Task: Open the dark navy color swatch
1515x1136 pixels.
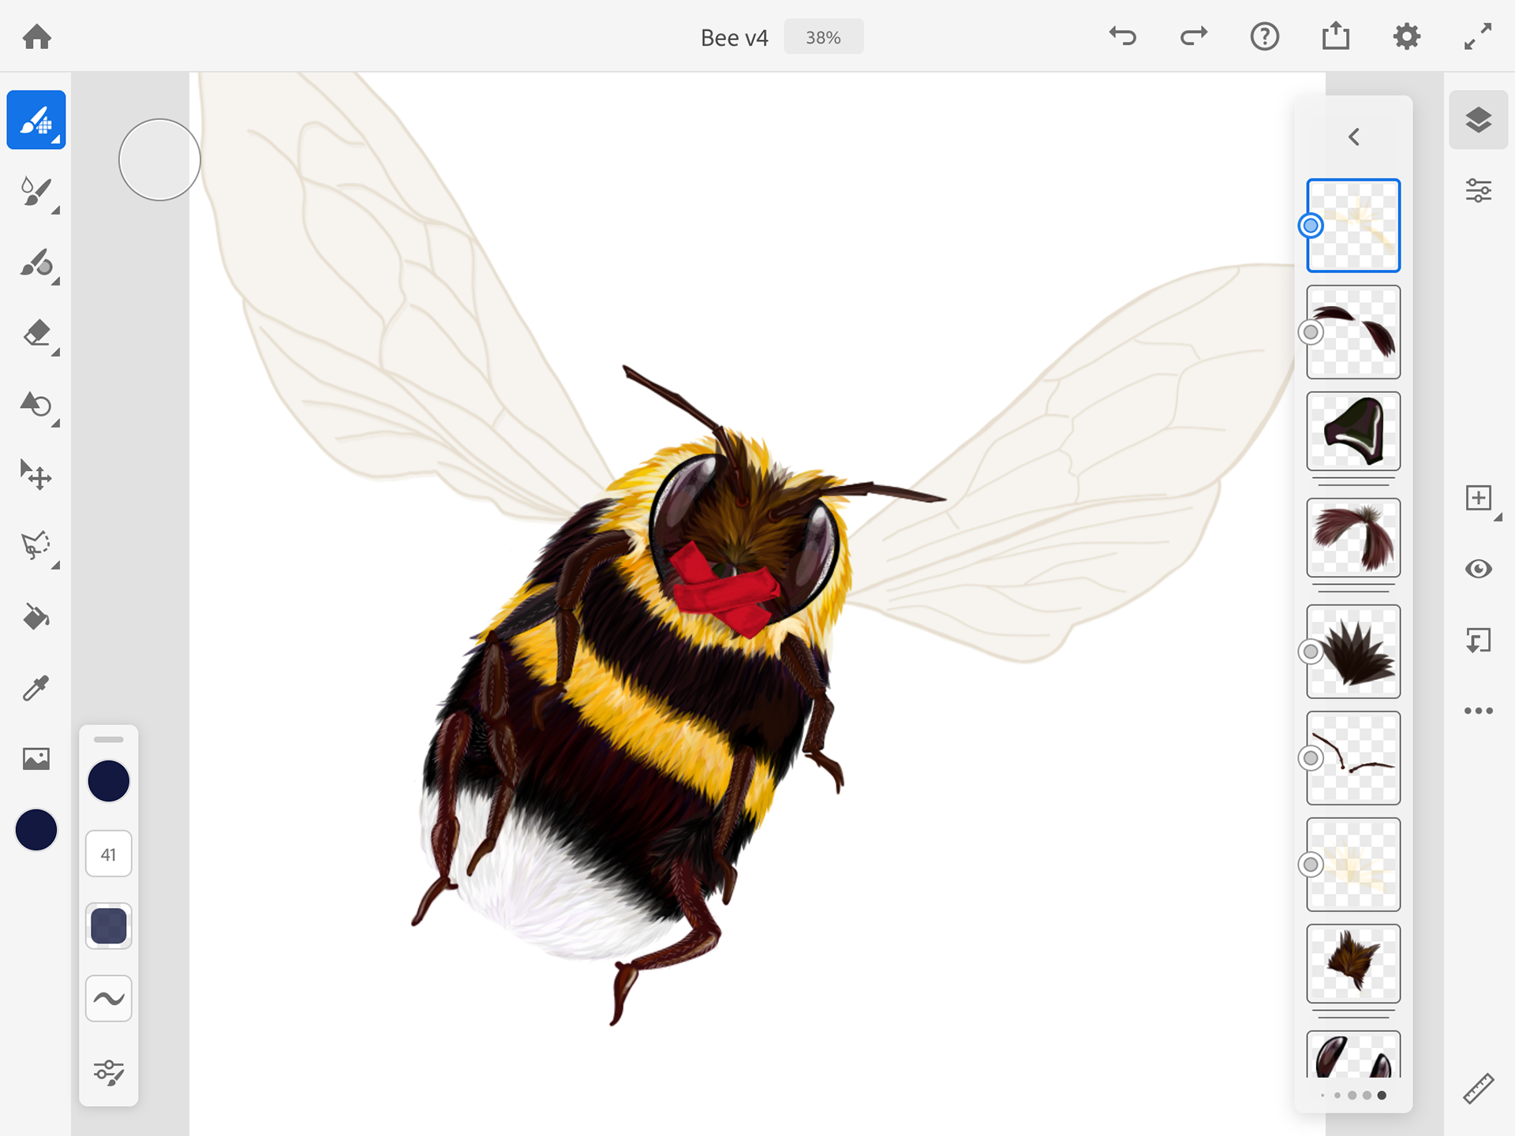Action: tap(36, 830)
